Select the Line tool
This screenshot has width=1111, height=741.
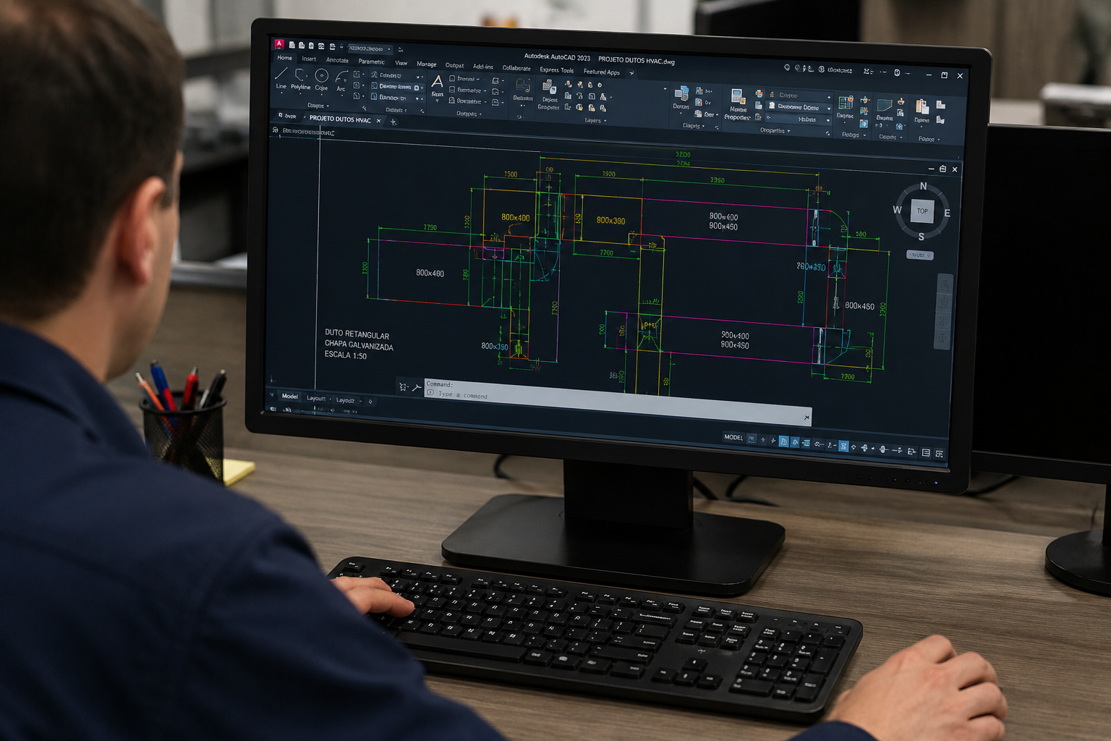coord(281,77)
